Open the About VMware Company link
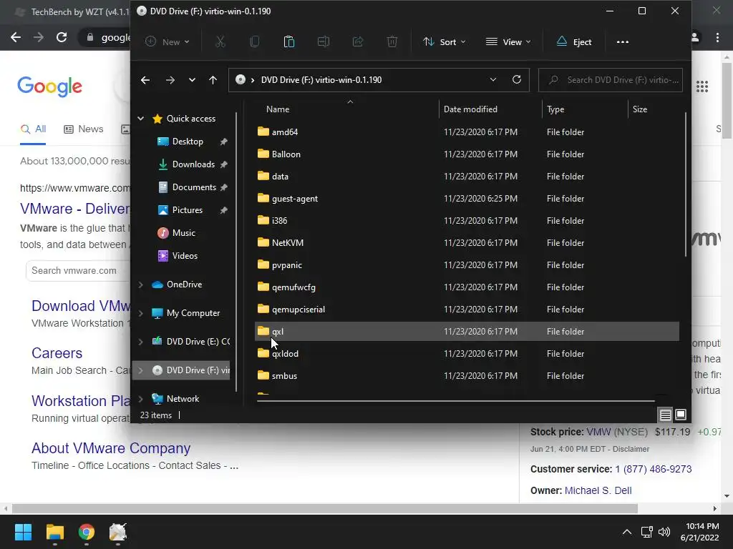Image resolution: width=733 pixels, height=549 pixels. pyautogui.click(x=111, y=448)
